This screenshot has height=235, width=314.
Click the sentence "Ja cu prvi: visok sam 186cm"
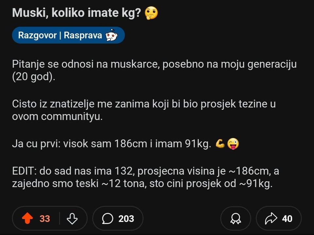pos(111,144)
